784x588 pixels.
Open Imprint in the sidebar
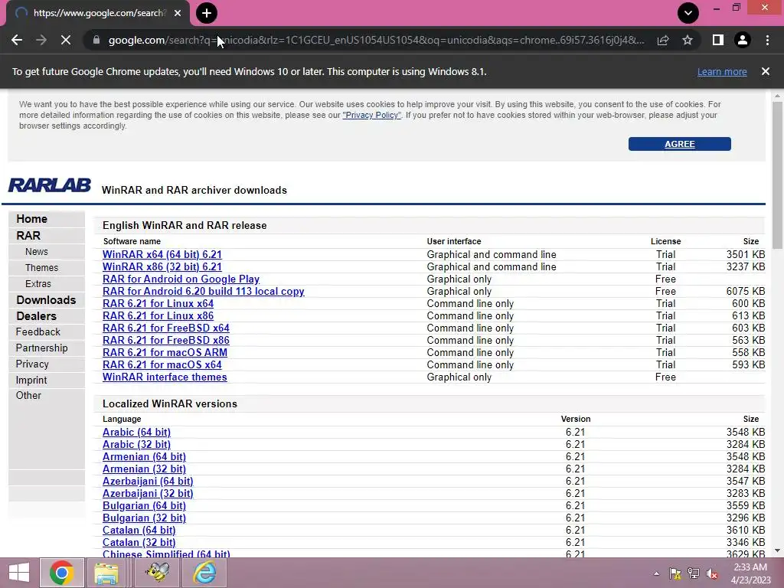[x=31, y=380]
